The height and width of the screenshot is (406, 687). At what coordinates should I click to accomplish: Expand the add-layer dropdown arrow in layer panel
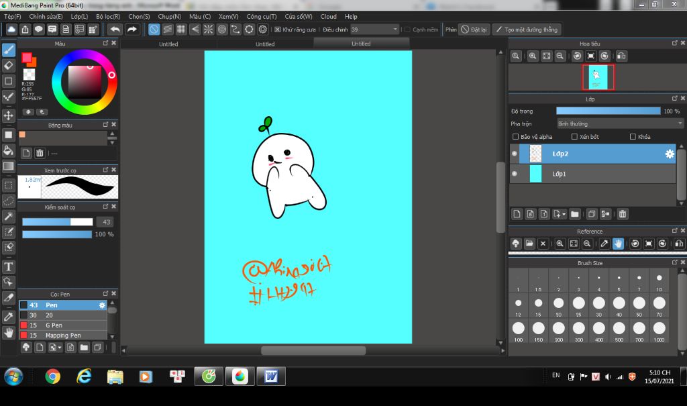click(x=564, y=214)
